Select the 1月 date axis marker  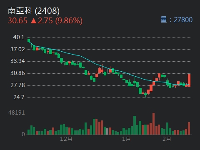(126, 139)
